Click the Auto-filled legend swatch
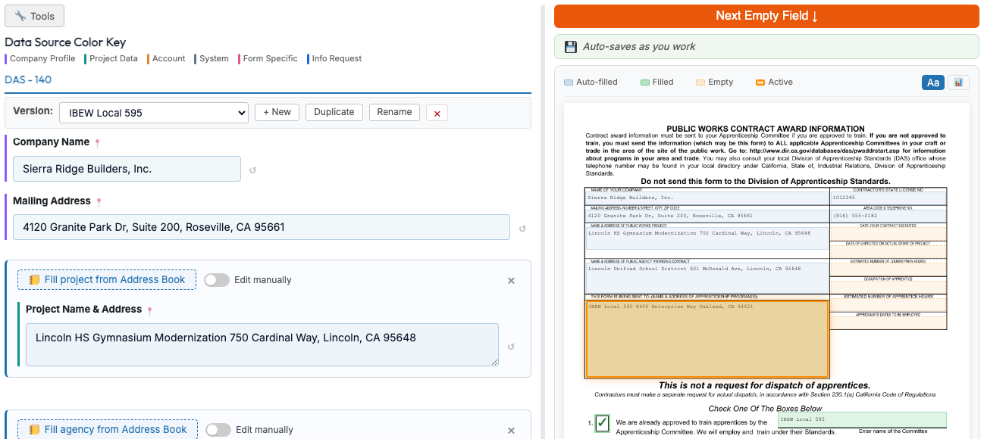984x439 pixels. (569, 83)
